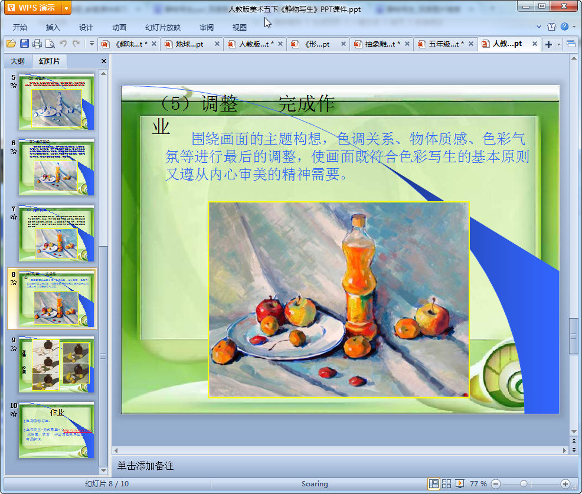The width and height of the screenshot is (582, 494).
Task: Switch to Normal view icon
Action: [433, 483]
